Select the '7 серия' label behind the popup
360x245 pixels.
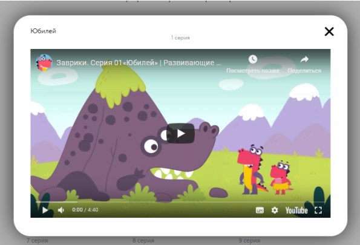point(38,240)
